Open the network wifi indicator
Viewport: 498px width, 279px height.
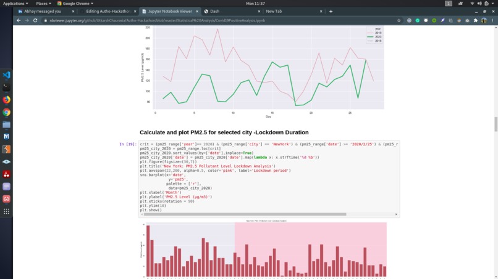point(472,4)
